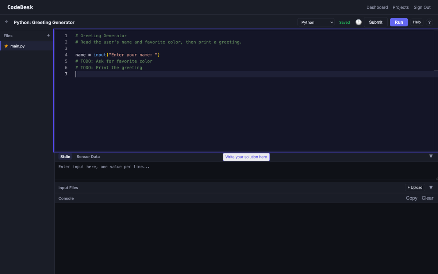The height and width of the screenshot is (274, 438).
Task: Select the Stdin tab
Action: click(x=65, y=156)
